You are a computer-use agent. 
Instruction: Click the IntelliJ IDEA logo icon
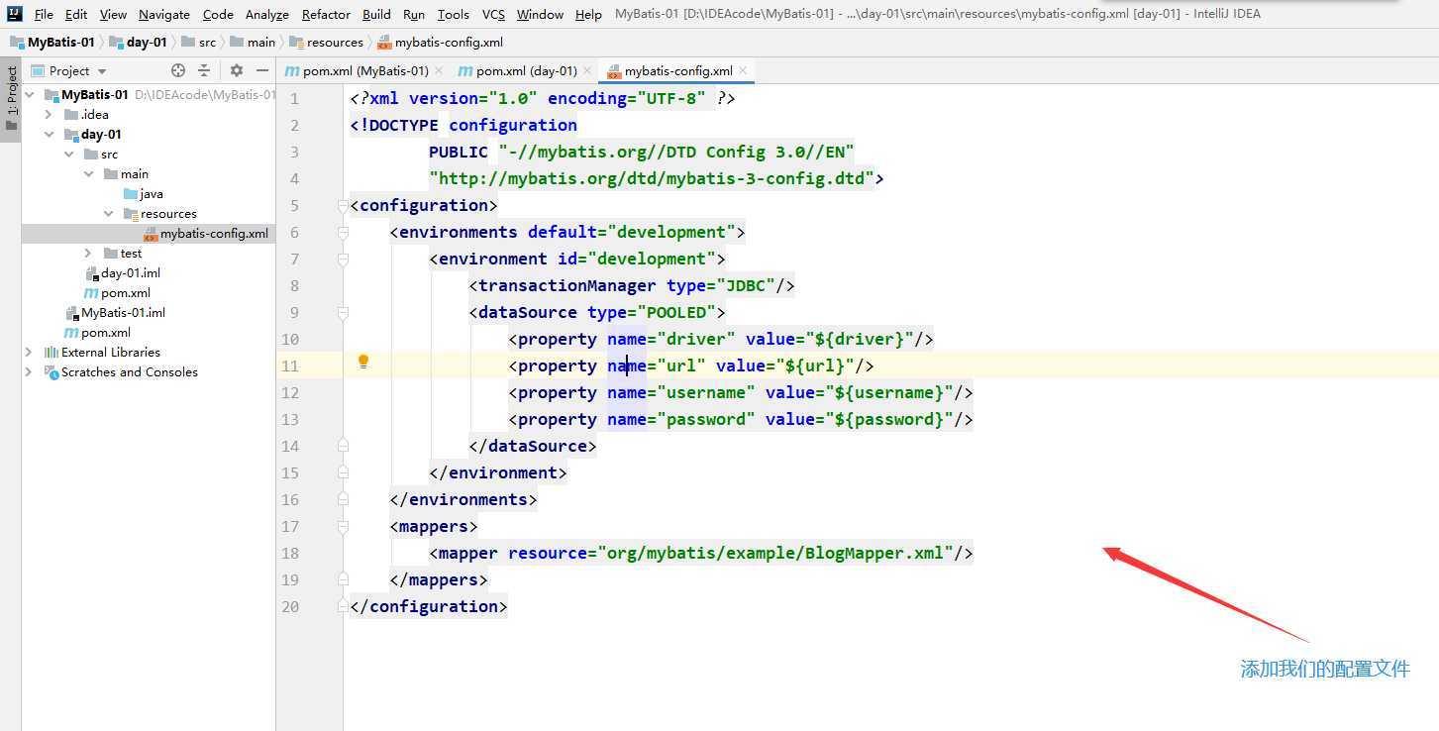(x=15, y=14)
